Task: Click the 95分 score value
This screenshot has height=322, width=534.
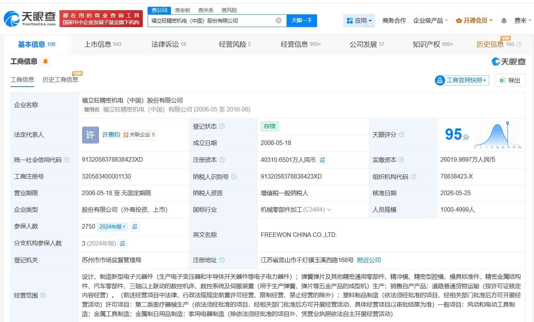Action: 457,134
